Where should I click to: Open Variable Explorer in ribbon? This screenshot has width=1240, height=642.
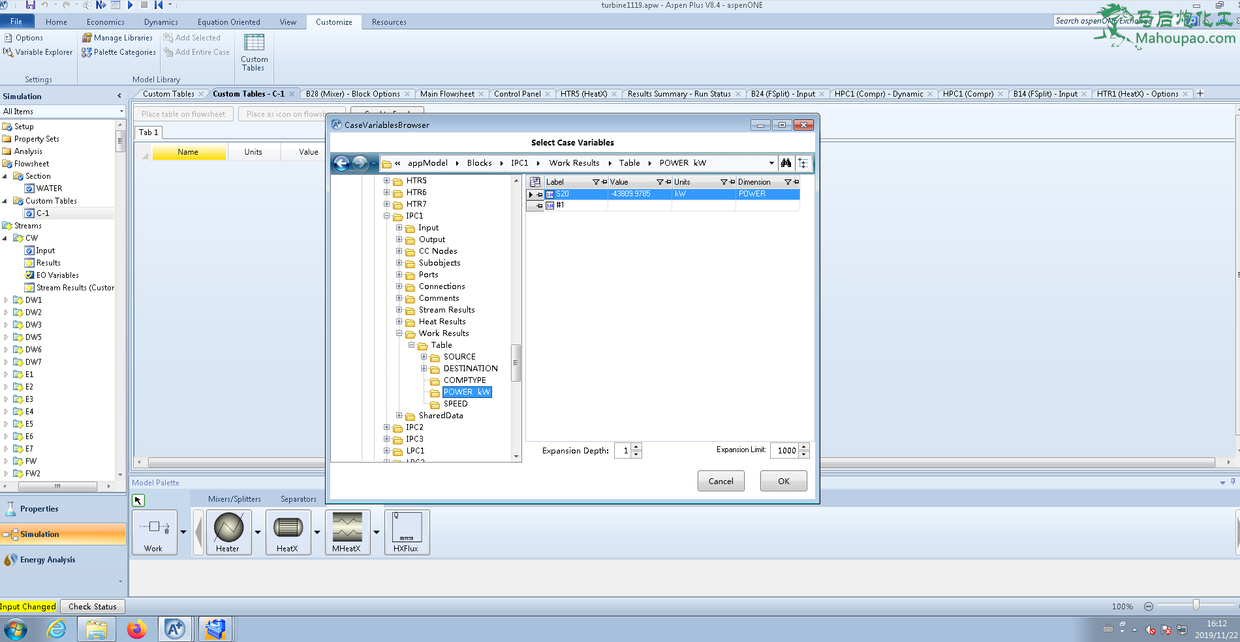[x=38, y=52]
